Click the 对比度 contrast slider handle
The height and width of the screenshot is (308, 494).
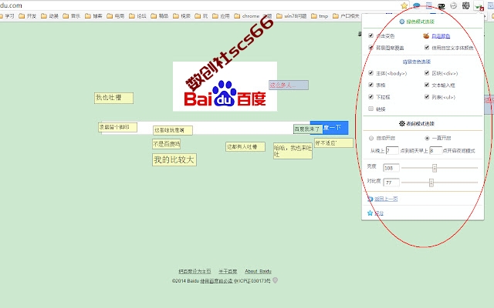[431, 182]
